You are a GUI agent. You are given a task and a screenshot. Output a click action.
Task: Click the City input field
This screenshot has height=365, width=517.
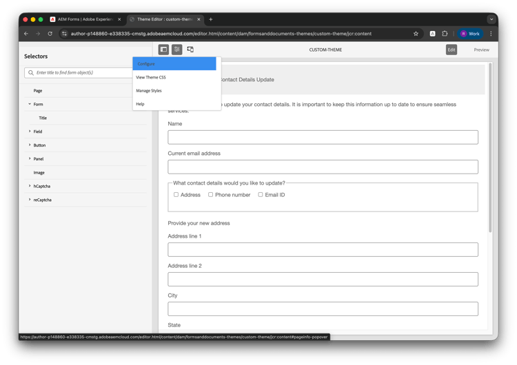click(323, 309)
